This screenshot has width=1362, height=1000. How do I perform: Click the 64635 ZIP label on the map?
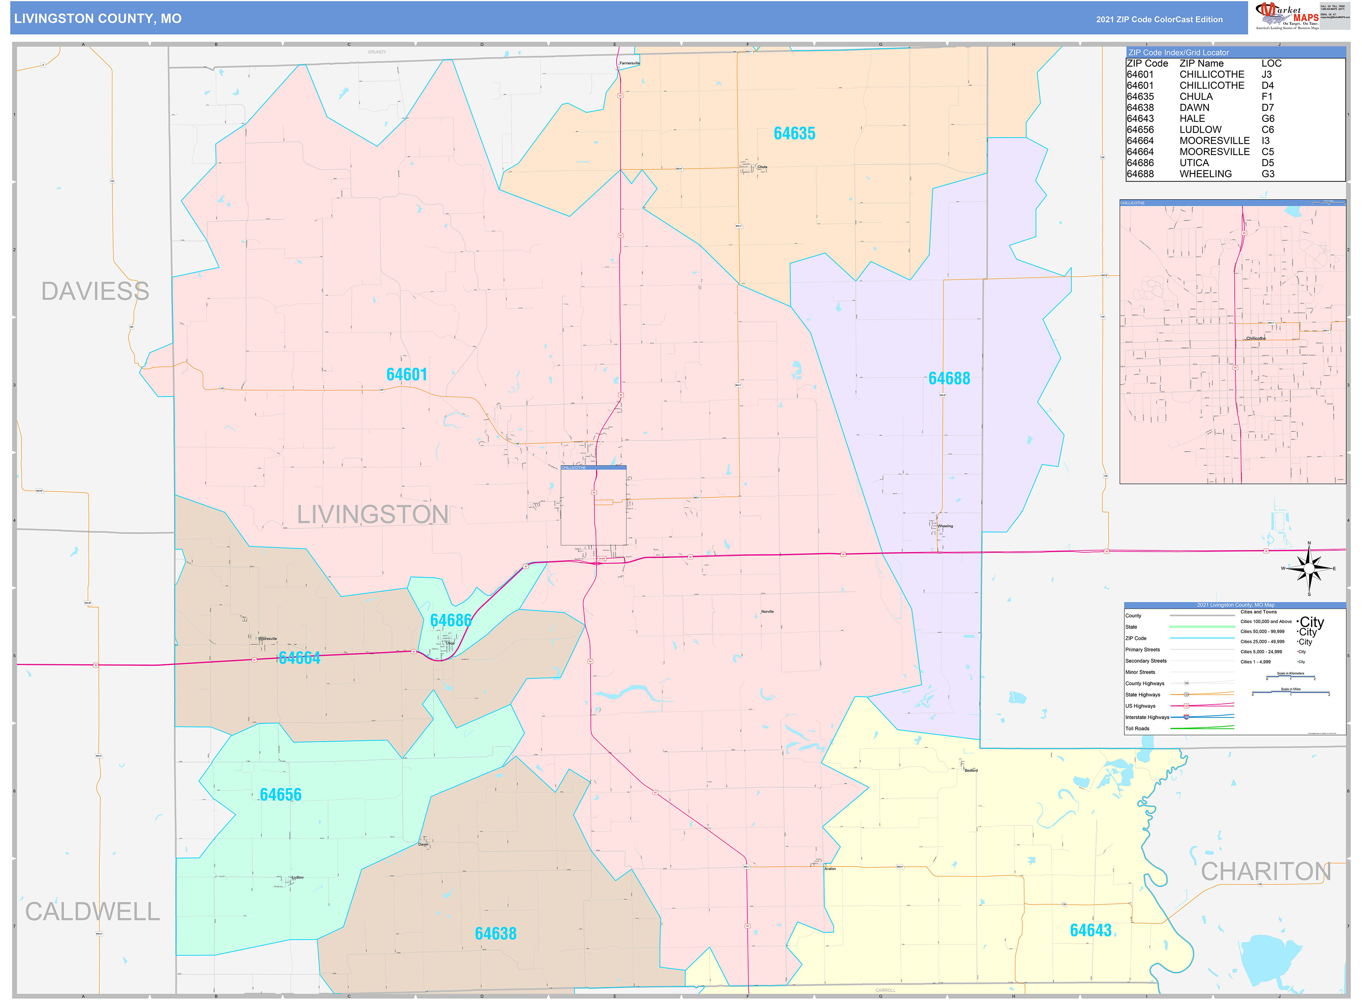(794, 133)
